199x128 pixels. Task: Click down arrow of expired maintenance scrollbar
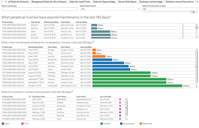197,37
